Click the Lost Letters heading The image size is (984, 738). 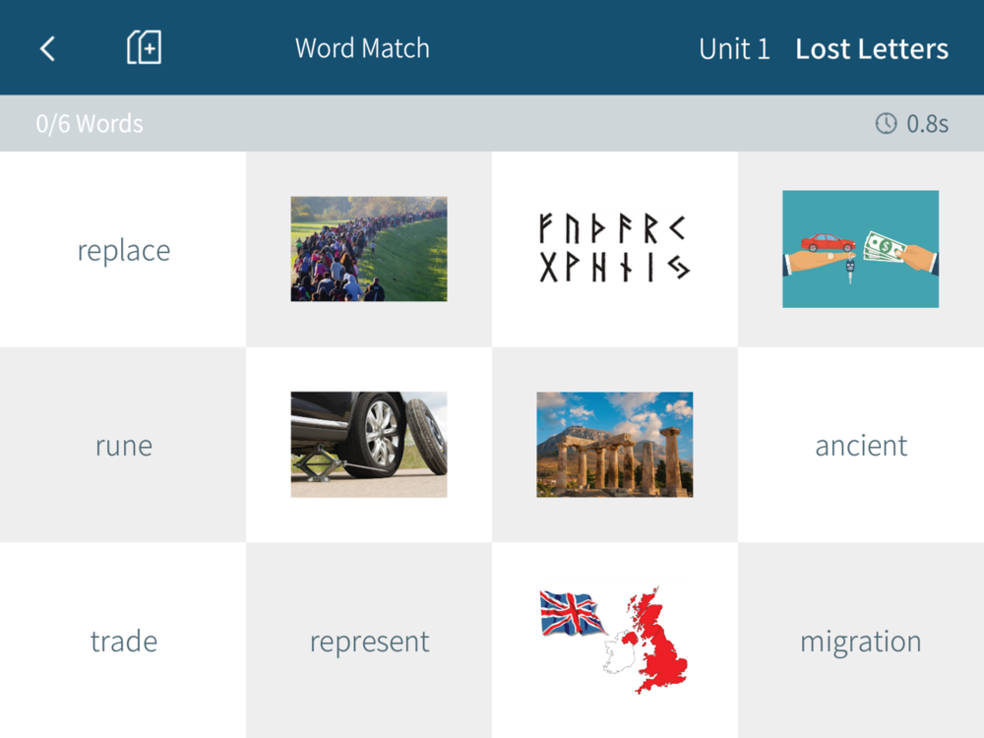click(x=872, y=49)
